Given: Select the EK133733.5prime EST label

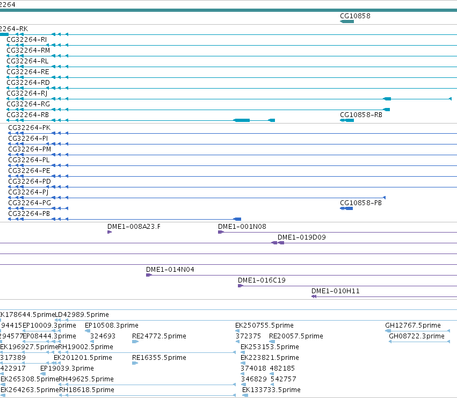Looking at the screenshot, I should pos(271,390).
